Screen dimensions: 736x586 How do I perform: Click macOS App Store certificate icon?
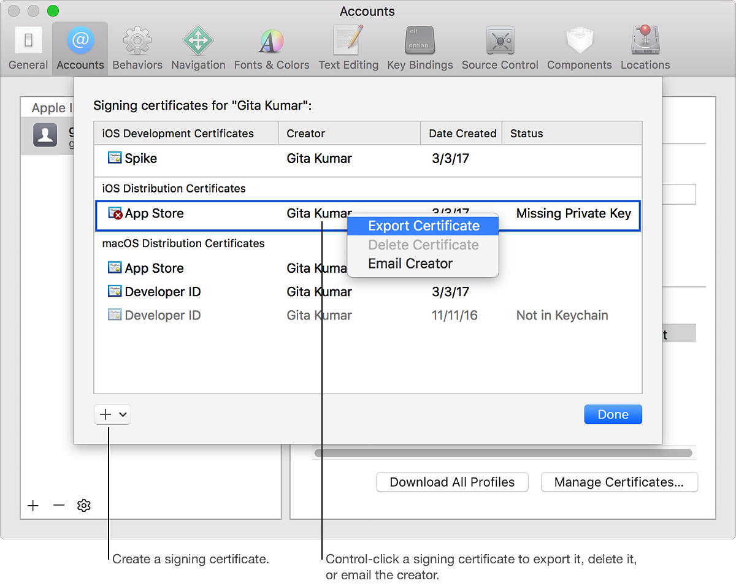point(115,268)
